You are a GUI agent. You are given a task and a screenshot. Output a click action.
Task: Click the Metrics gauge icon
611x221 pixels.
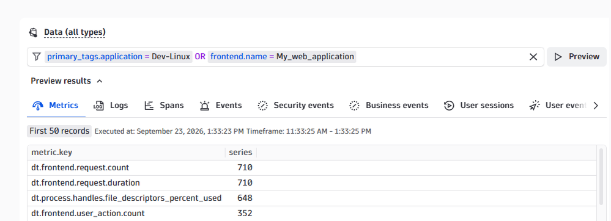point(38,106)
